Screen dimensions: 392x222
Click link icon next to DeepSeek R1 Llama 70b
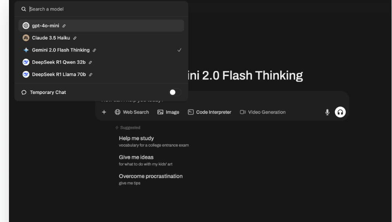(x=91, y=75)
